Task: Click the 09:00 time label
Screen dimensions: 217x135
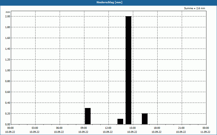Action: (x=84, y=128)
